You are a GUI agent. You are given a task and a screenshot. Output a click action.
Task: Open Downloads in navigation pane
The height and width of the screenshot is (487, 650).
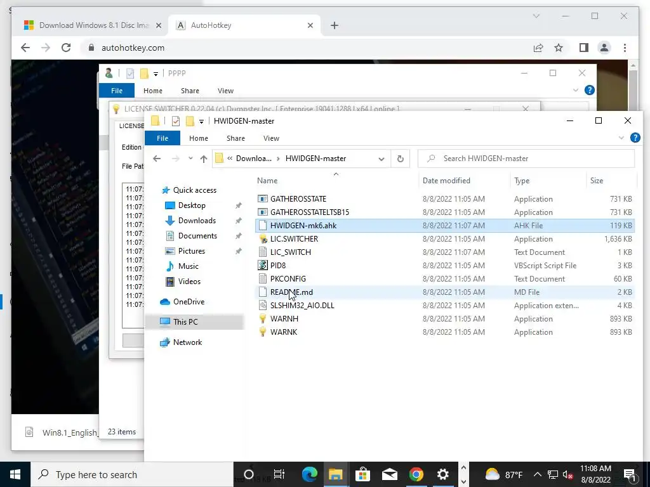click(197, 220)
